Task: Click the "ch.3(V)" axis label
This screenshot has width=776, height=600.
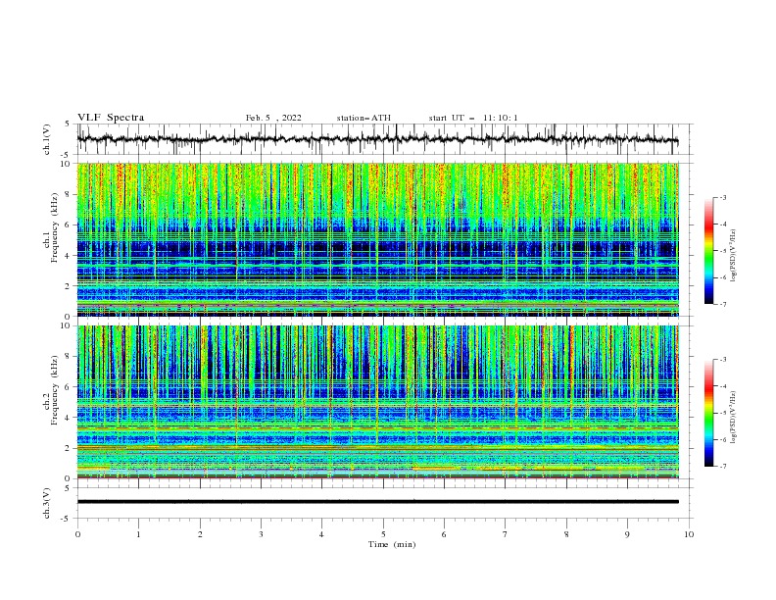Action: click(x=47, y=503)
